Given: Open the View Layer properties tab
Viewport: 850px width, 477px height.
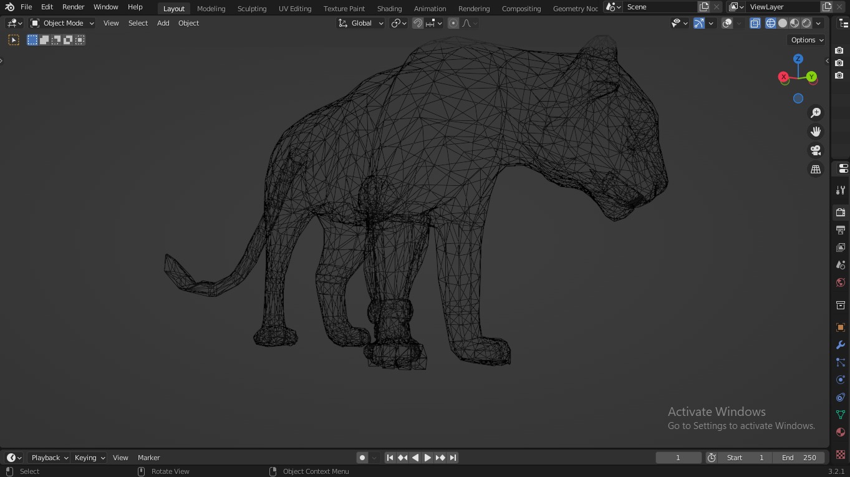Looking at the screenshot, I should coord(841,248).
